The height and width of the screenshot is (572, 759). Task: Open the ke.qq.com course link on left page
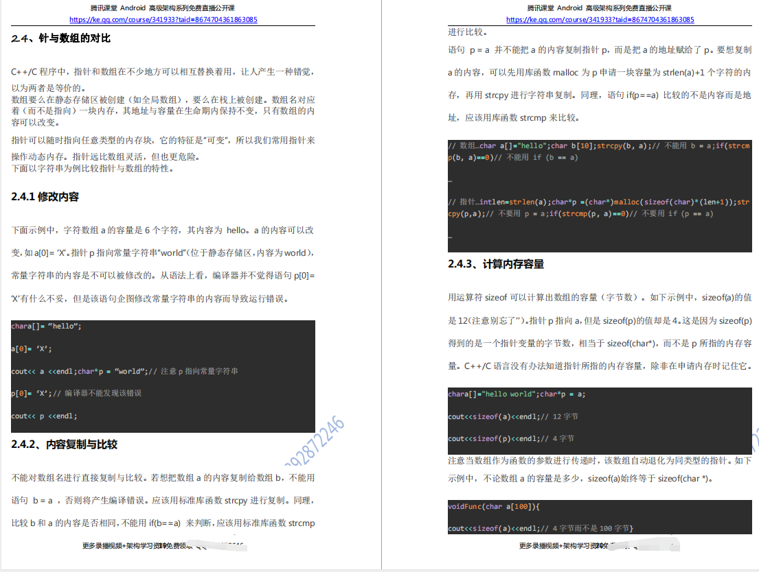tap(163, 19)
